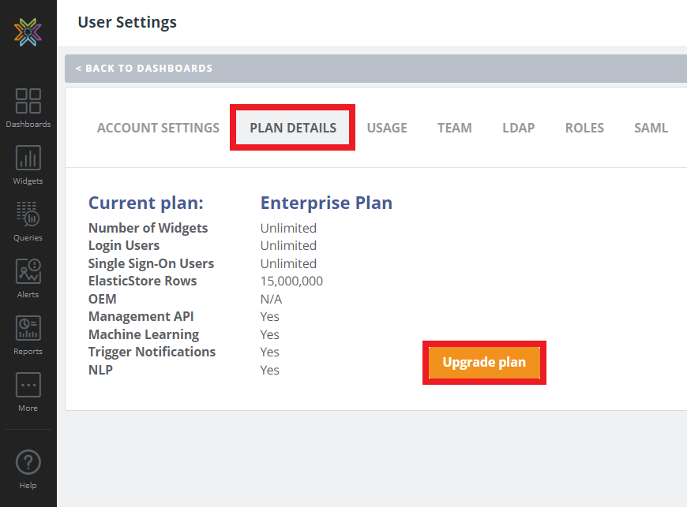Open the LDAP tab
The image size is (687, 507).
coord(518,128)
